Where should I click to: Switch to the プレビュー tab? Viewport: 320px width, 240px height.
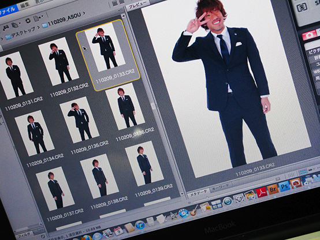click(137, 5)
